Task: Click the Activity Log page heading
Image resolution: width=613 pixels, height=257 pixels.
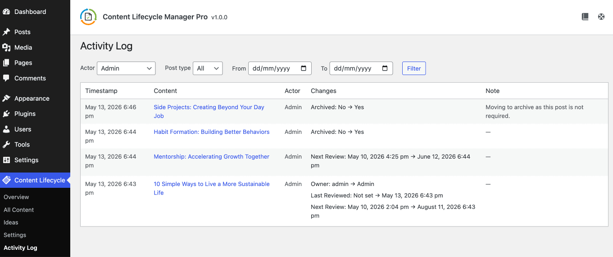Action: [106, 46]
